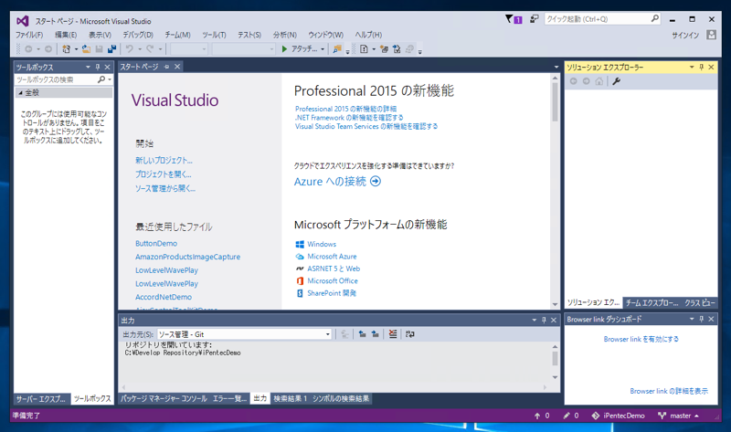
Task: Click the Home icon in Solution Explorer
Action: (x=599, y=81)
